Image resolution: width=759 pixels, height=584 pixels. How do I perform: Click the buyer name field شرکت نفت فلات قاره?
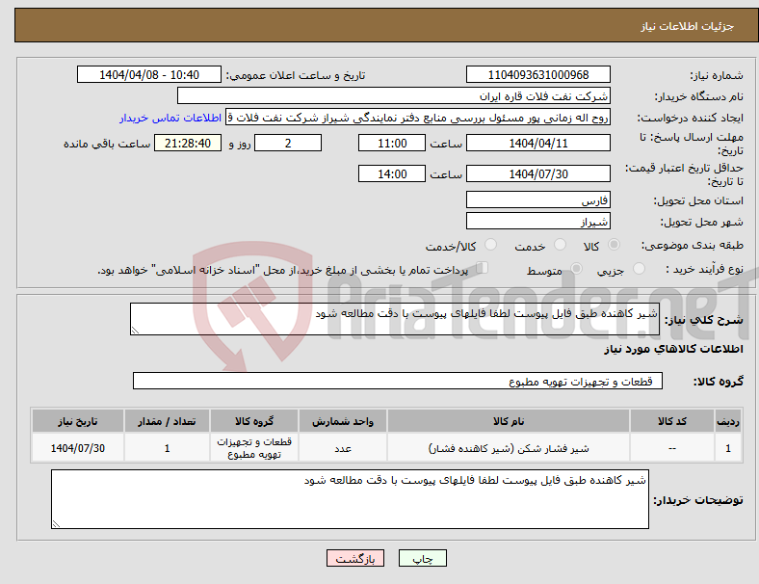point(394,95)
